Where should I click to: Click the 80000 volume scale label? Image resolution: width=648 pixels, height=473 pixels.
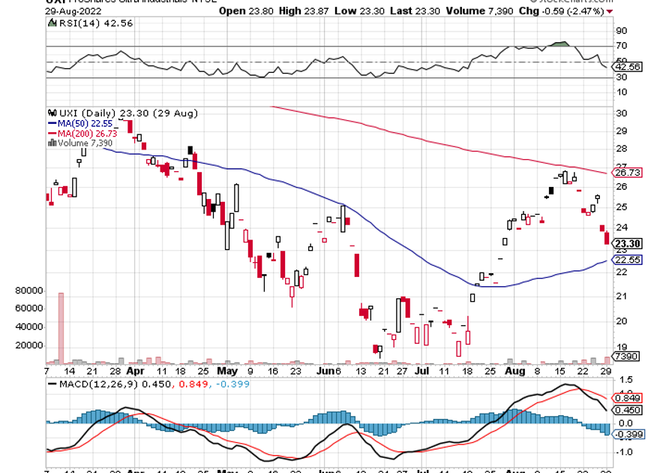(29, 291)
